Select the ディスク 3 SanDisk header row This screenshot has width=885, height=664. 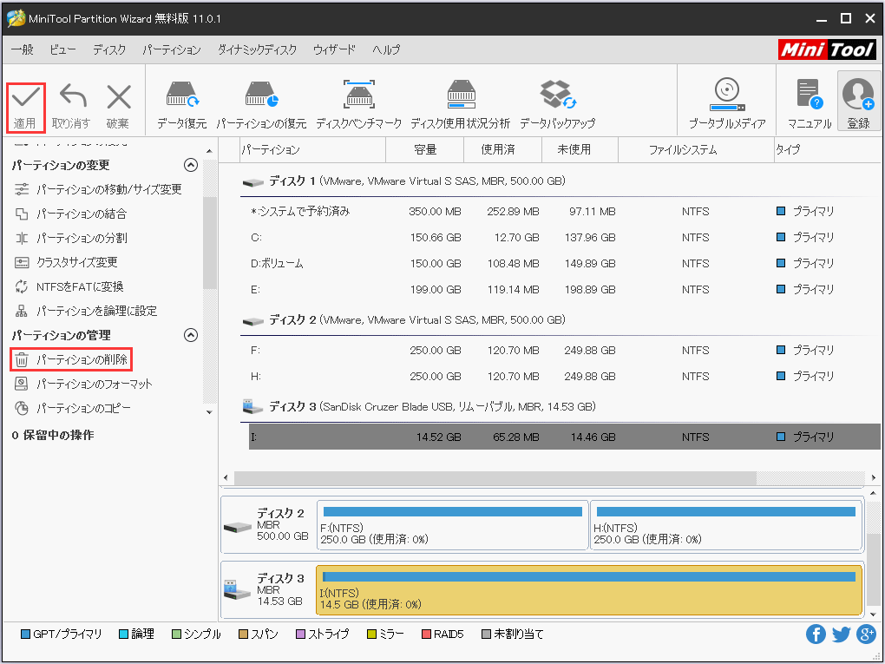click(560, 407)
